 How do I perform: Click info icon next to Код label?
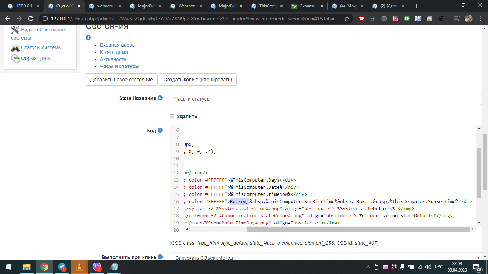click(x=160, y=131)
